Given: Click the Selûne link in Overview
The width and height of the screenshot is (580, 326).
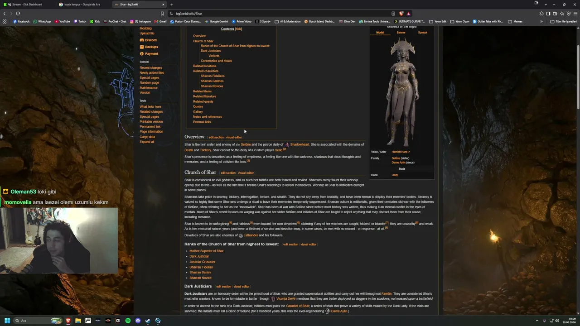Looking at the screenshot, I should point(246,144).
